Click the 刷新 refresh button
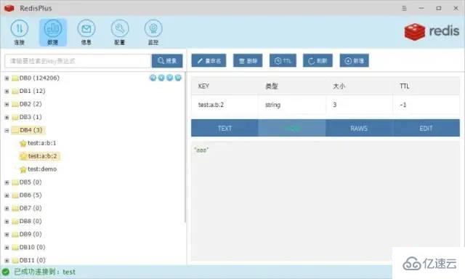This screenshot has height=279, width=465. click(318, 61)
